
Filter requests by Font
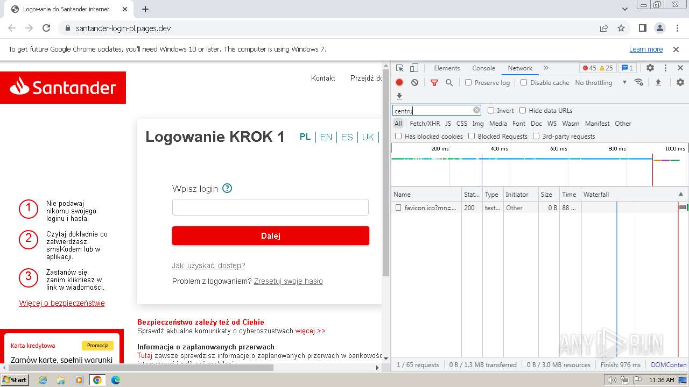click(519, 123)
